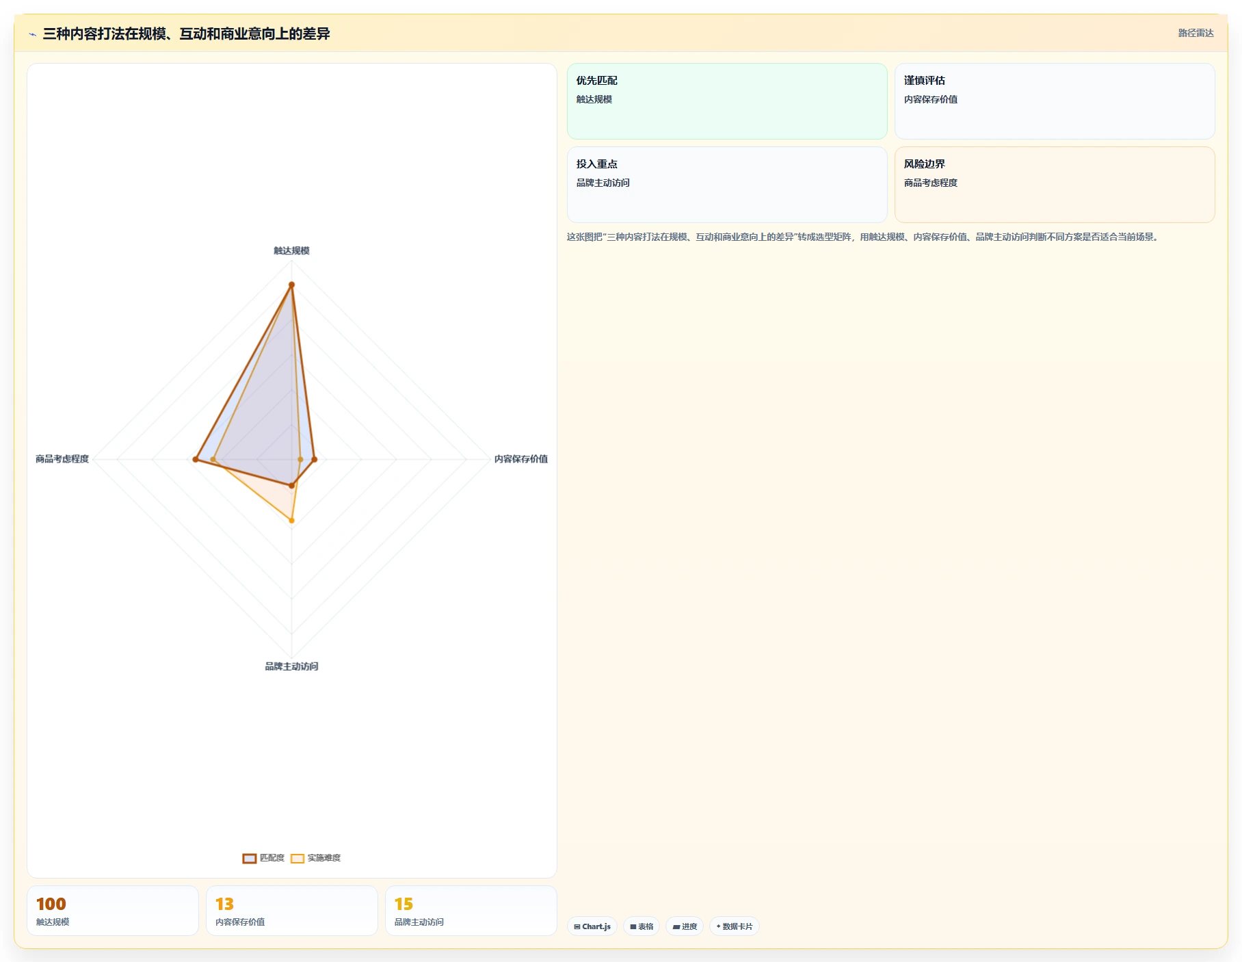Open the 投入重点 card

pyautogui.click(x=727, y=185)
